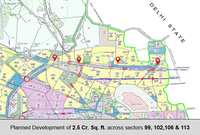Select sector 115 at the north edge
Viewport: 200px width, 135px height.
[152, 44]
